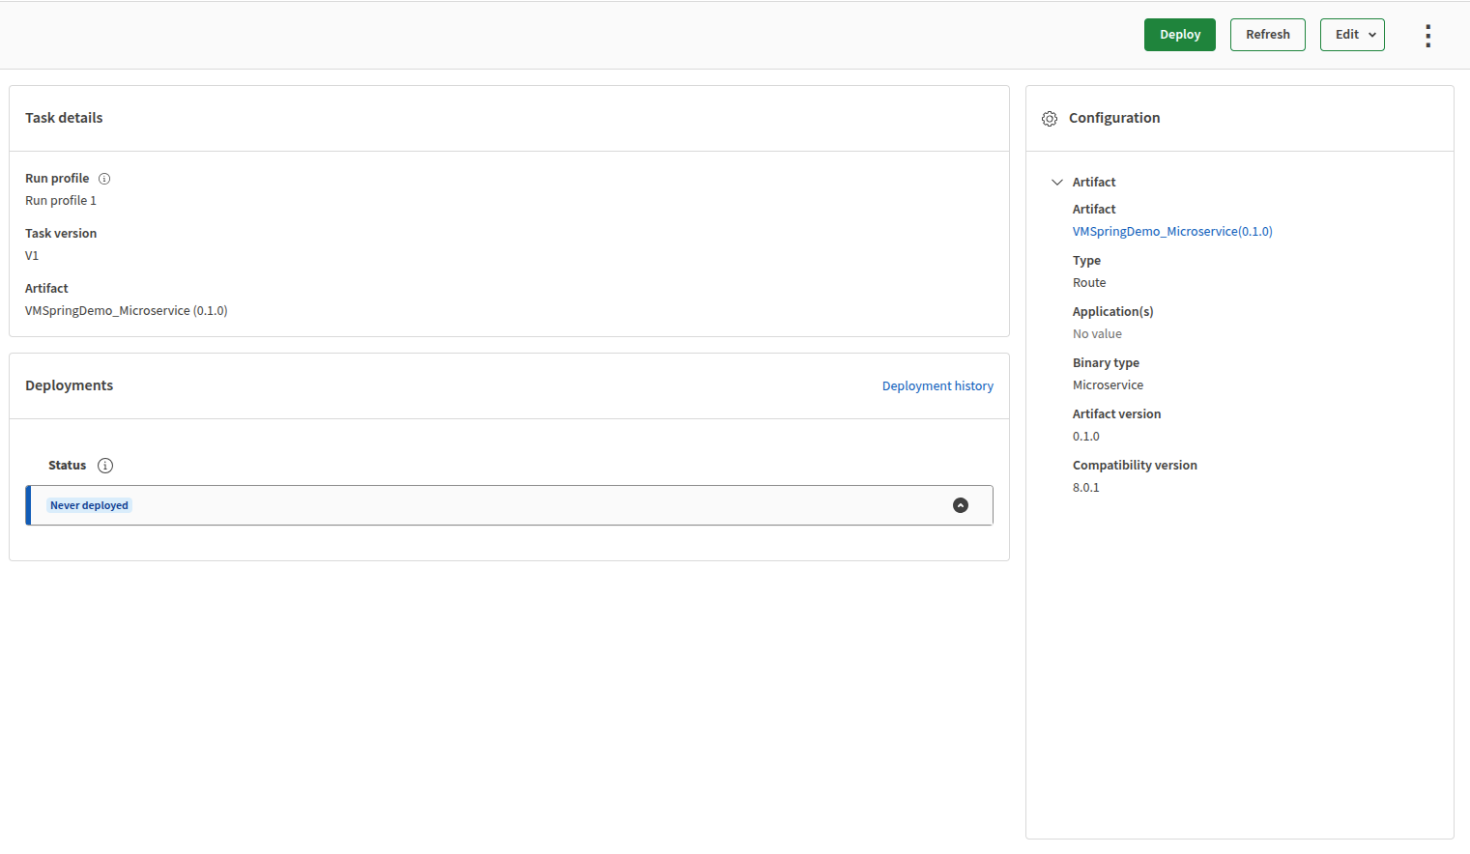Click the Compatibility version value 8.0.1

coord(1086,488)
